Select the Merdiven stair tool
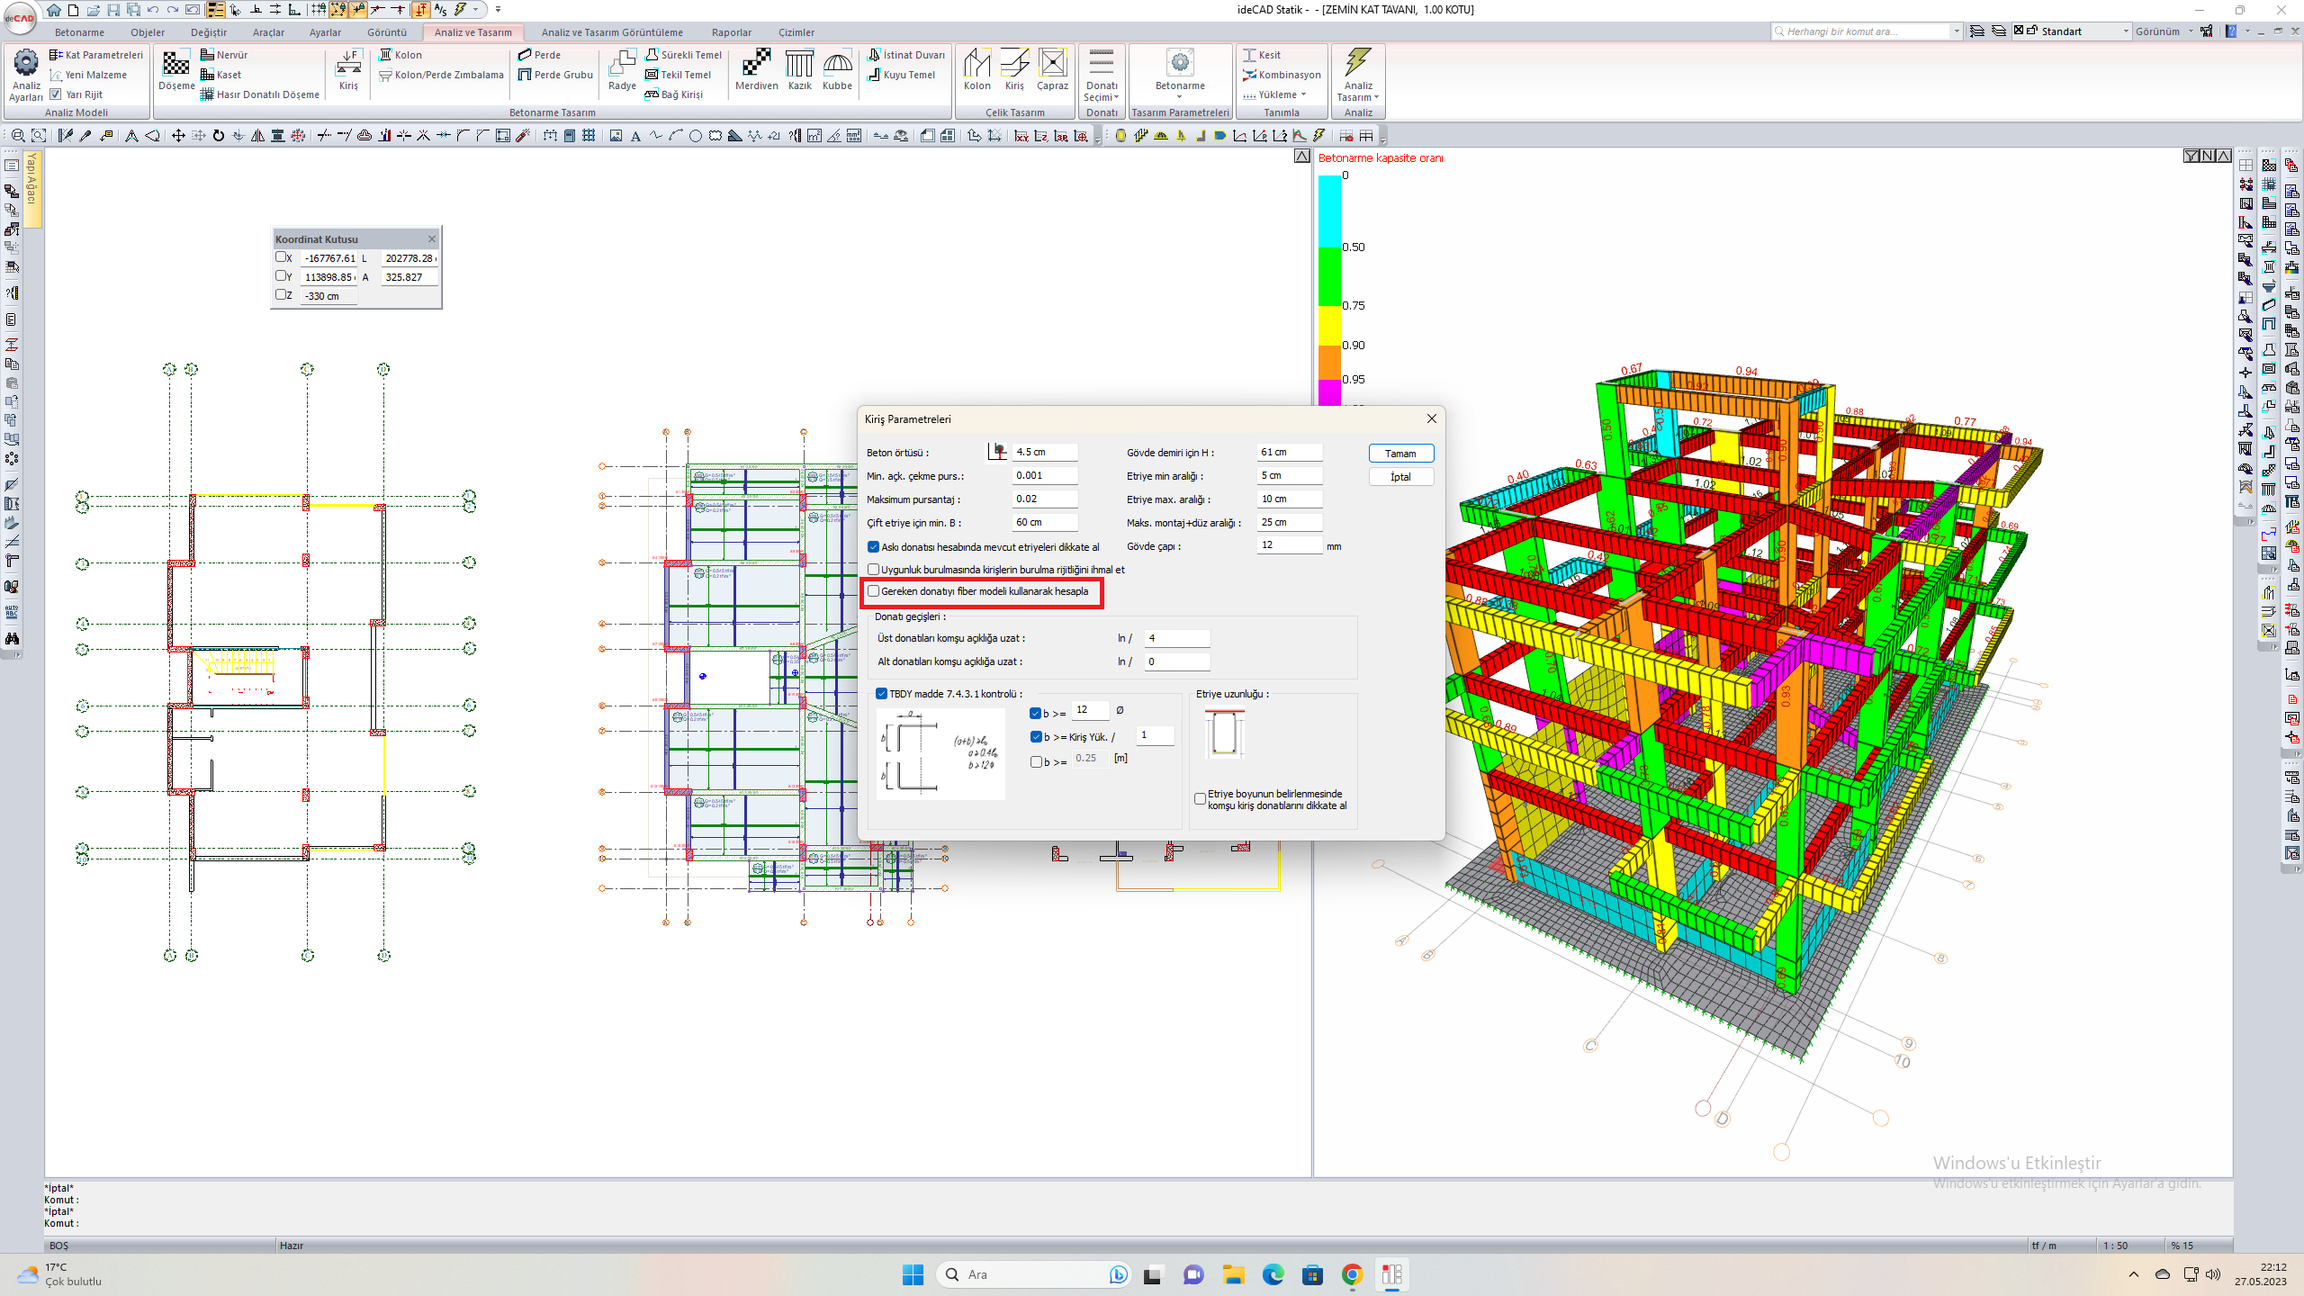This screenshot has width=2304, height=1296. (x=756, y=70)
